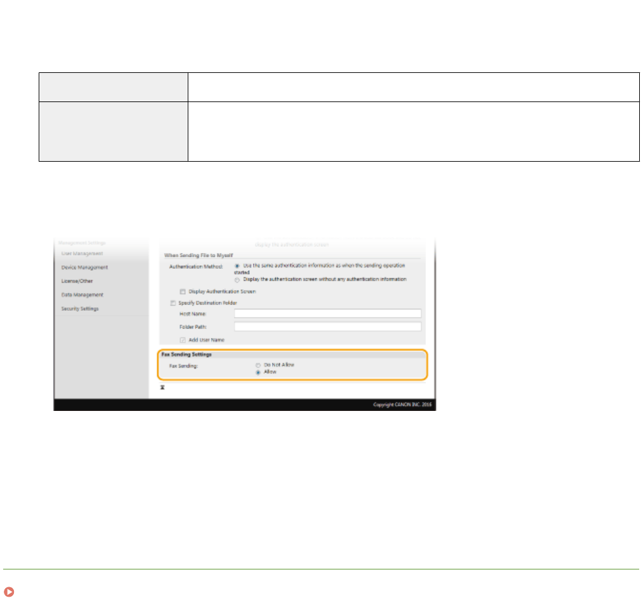Select the Do Not Allow fax sending radio
The height and width of the screenshot is (598, 643).
258,365
